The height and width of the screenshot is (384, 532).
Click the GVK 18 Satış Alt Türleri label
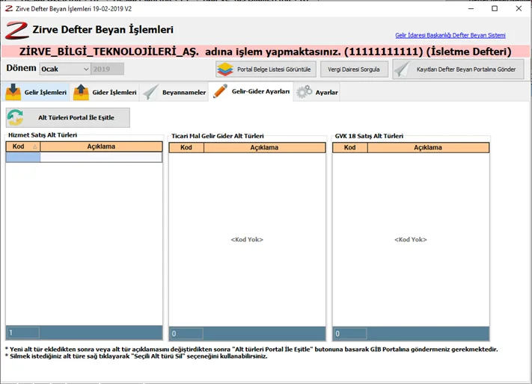pyautogui.click(x=369, y=136)
